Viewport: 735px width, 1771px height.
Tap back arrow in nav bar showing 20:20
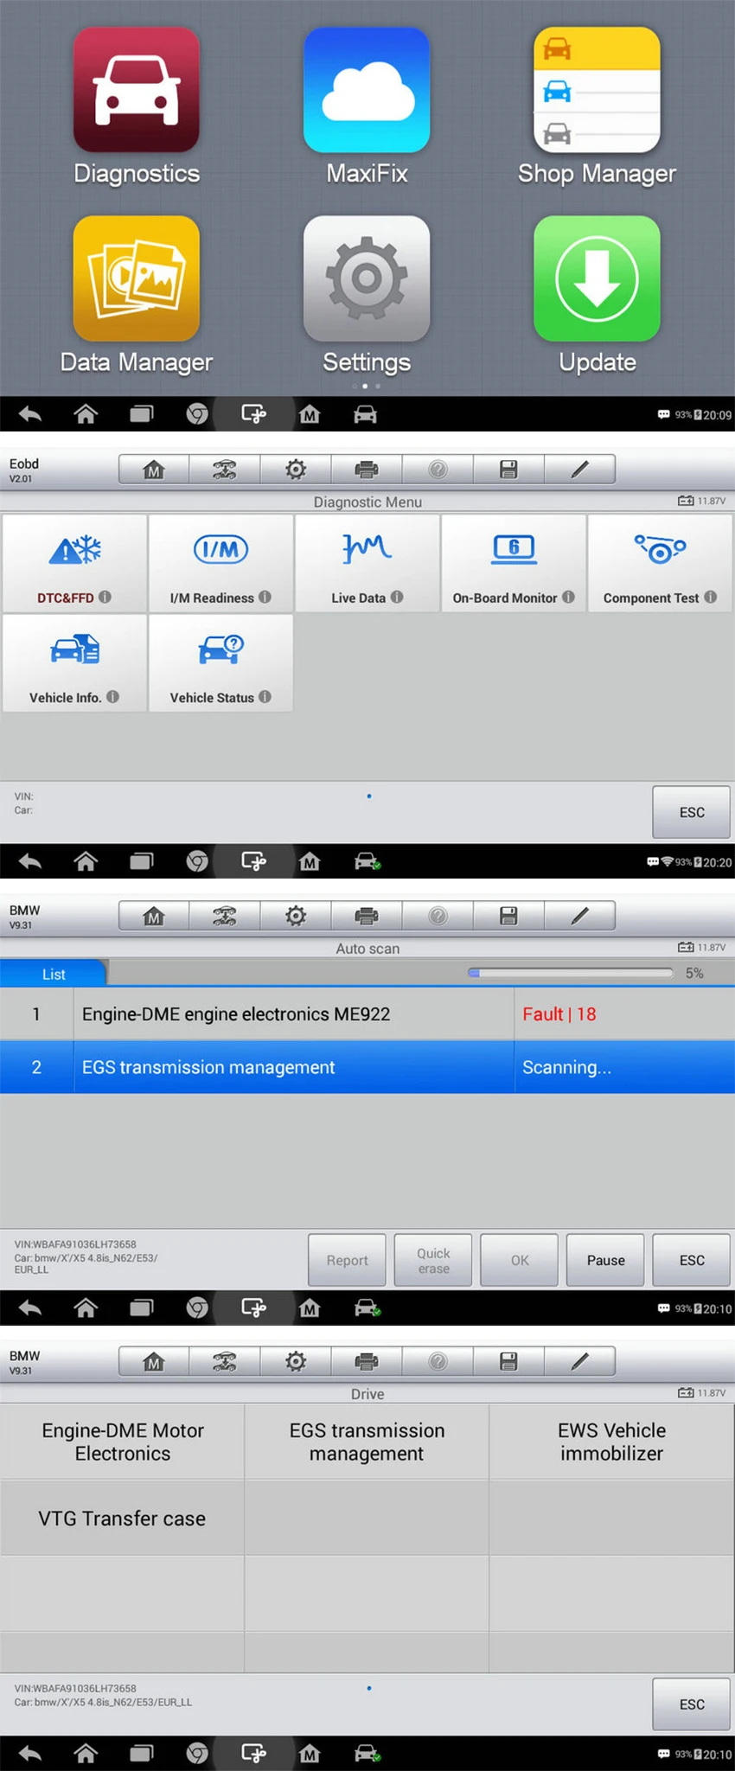[x=30, y=861]
